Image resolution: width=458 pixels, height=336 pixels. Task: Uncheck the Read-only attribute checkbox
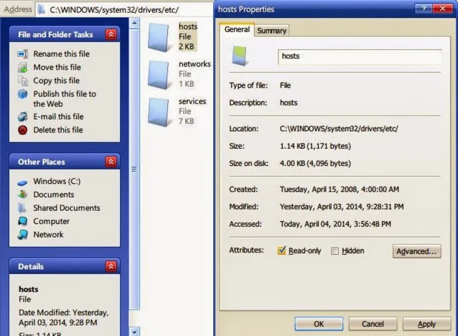(282, 251)
